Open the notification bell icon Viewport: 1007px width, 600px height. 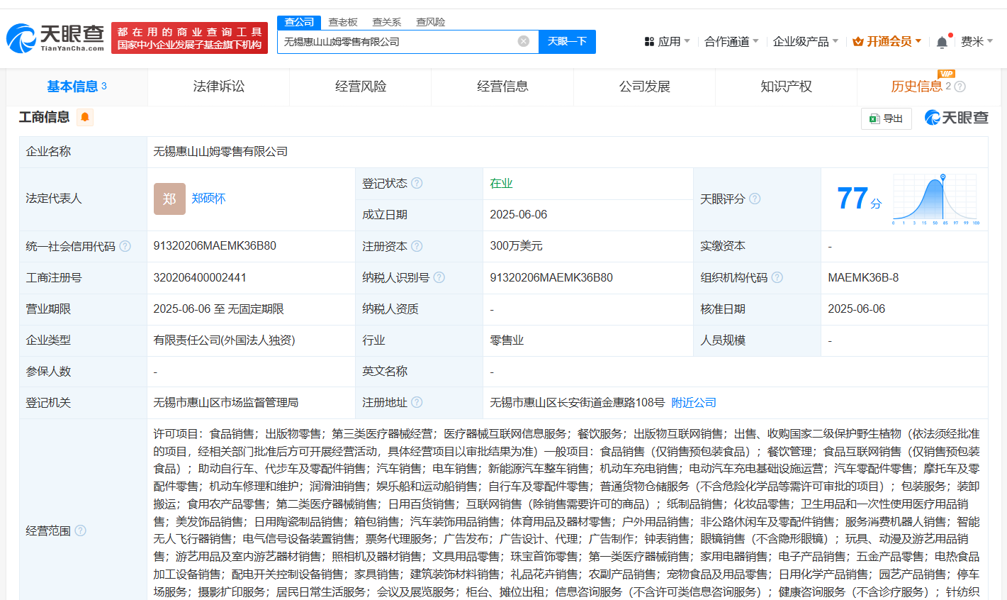click(942, 43)
